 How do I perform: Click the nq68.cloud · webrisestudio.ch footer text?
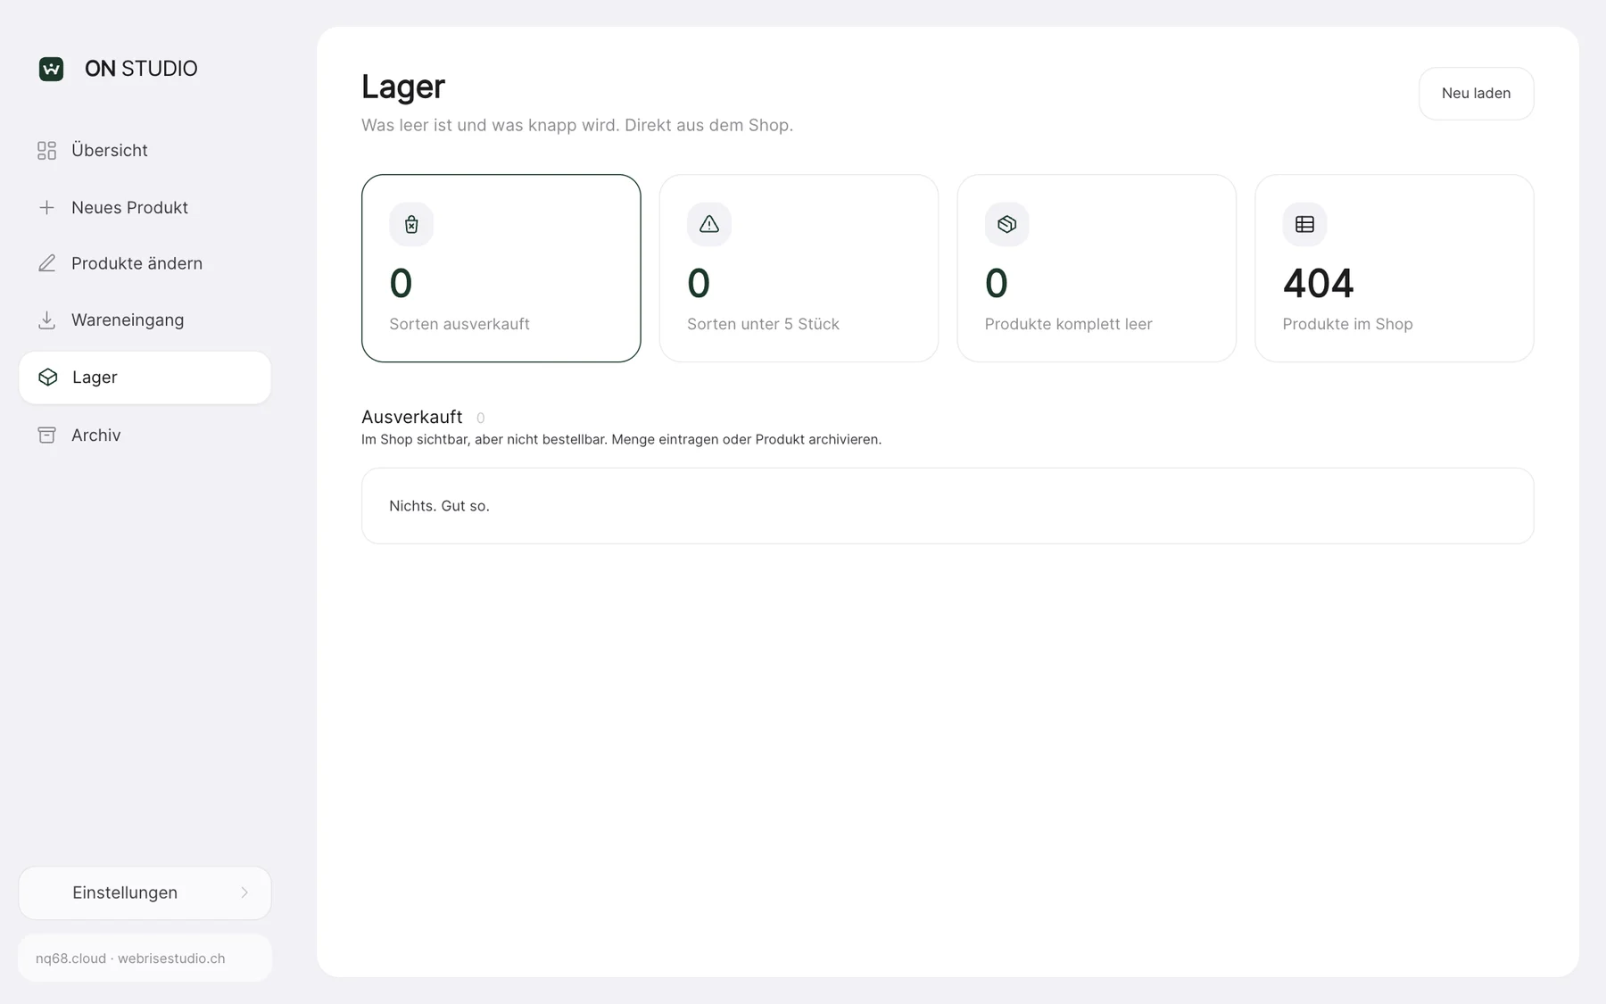coord(130,958)
